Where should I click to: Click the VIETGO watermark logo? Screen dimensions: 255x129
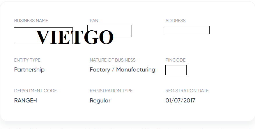click(x=75, y=37)
